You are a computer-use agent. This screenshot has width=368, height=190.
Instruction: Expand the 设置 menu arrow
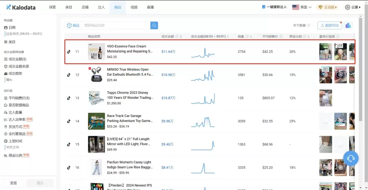pos(360,7)
